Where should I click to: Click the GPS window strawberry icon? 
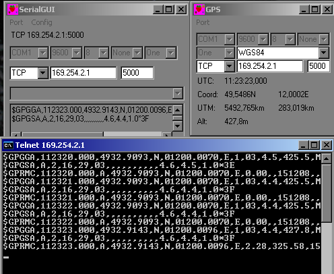point(199,9)
